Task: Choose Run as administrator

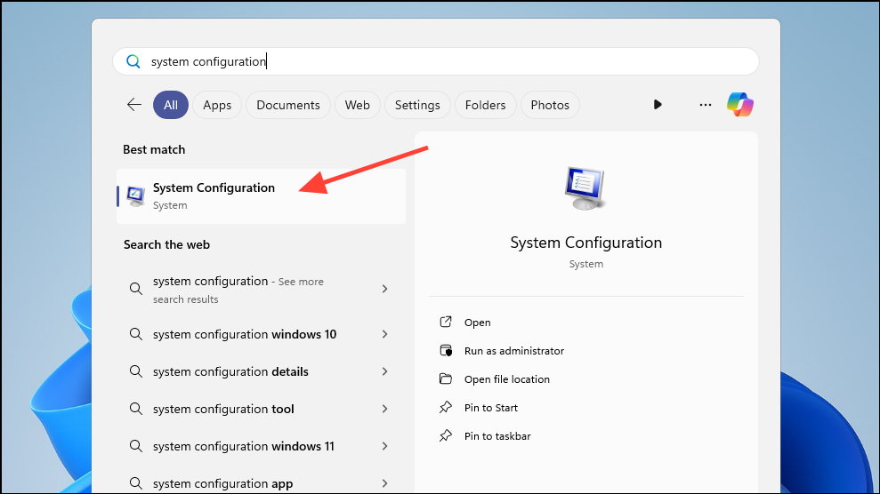Action: [514, 351]
